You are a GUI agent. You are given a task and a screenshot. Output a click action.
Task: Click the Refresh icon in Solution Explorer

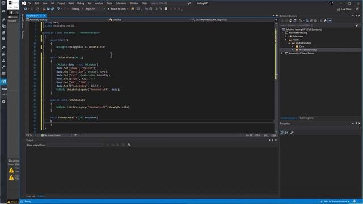[x=307, y=20]
